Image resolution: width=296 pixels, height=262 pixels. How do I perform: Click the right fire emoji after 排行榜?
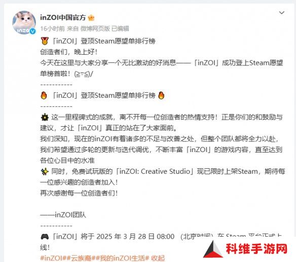click(x=161, y=95)
